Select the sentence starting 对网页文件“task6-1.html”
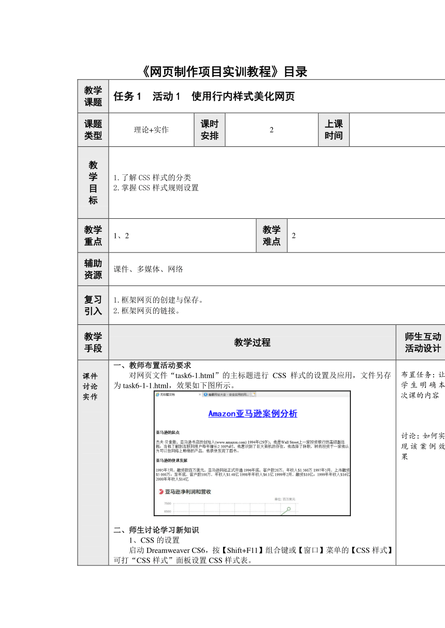Screen dimensions: 445x628 pyautogui.click(x=253, y=380)
